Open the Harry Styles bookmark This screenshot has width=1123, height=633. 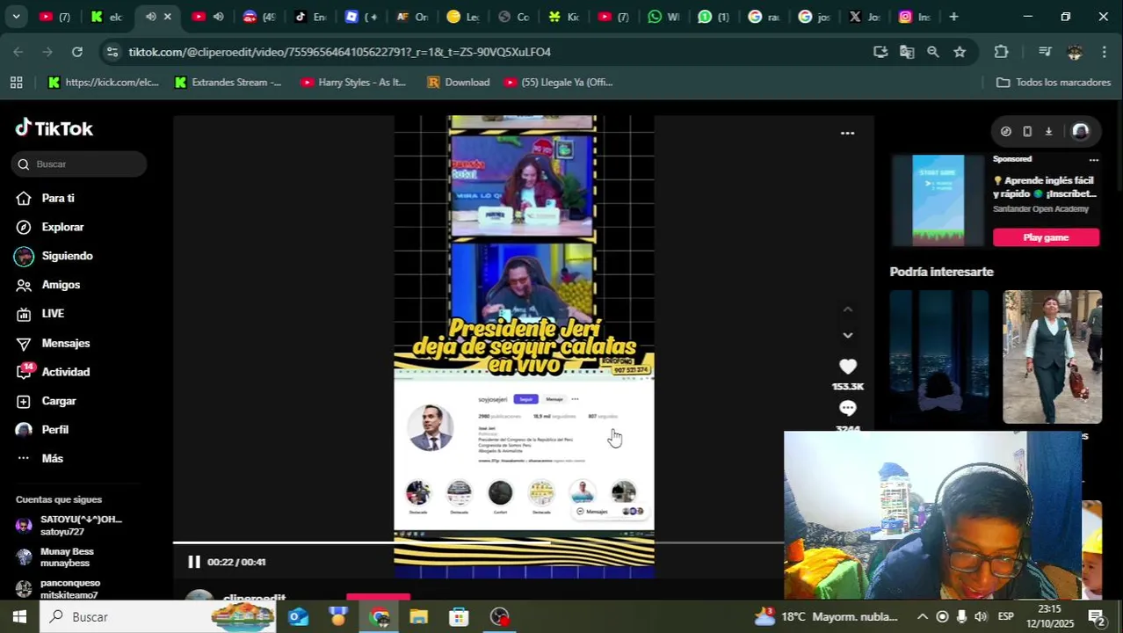[353, 82]
